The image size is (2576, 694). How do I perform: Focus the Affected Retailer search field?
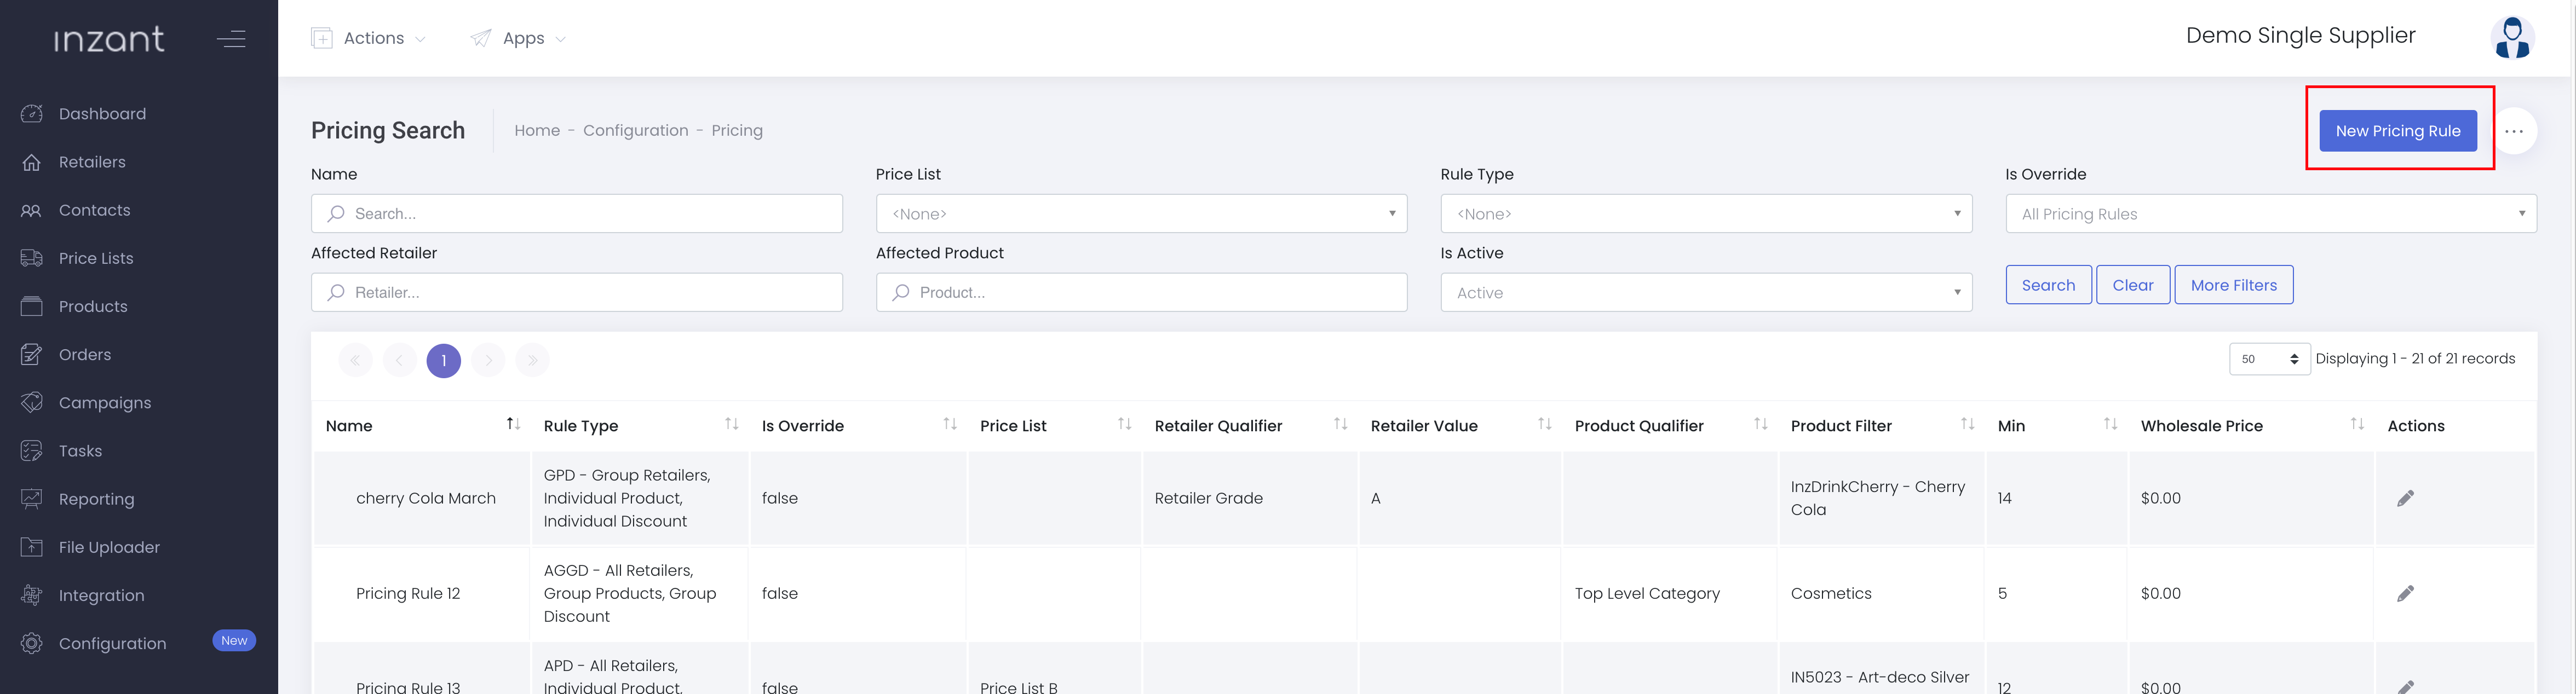tap(577, 293)
